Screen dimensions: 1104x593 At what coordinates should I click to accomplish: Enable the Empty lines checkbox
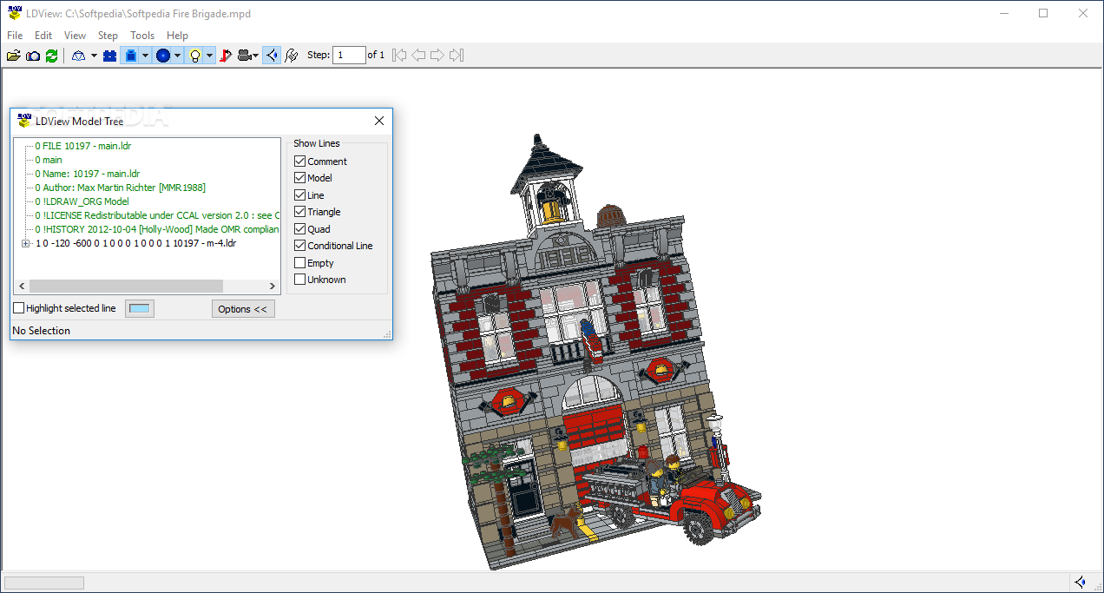(x=300, y=263)
